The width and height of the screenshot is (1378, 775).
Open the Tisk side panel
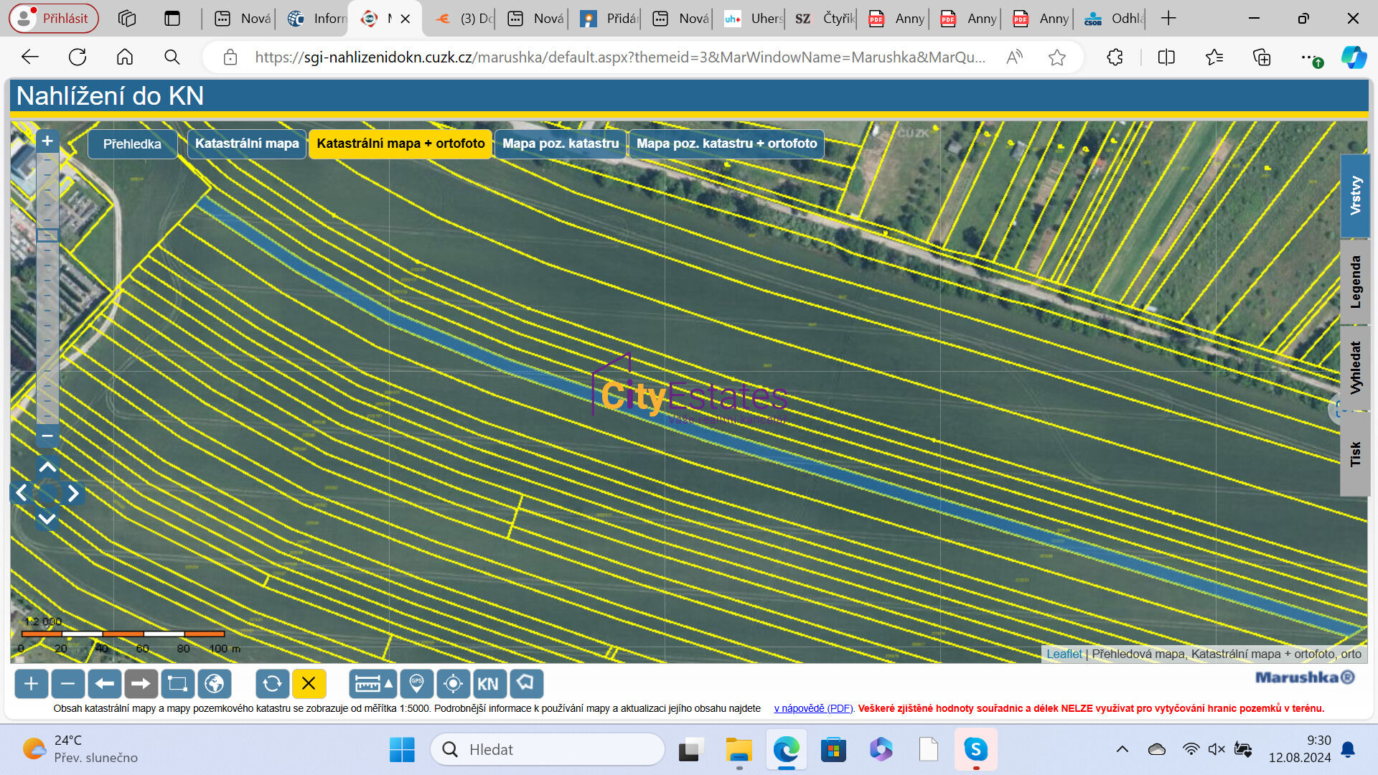(1355, 454)
